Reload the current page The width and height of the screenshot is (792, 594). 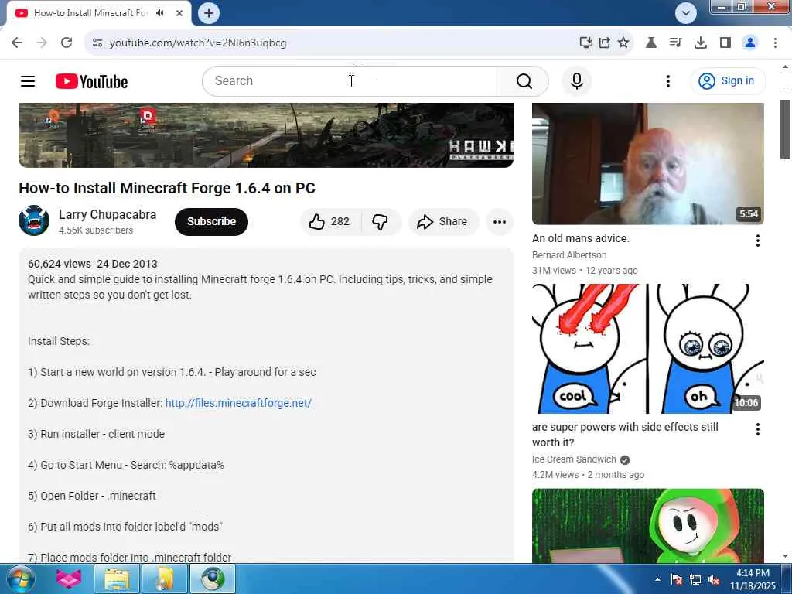coord(67,43)
